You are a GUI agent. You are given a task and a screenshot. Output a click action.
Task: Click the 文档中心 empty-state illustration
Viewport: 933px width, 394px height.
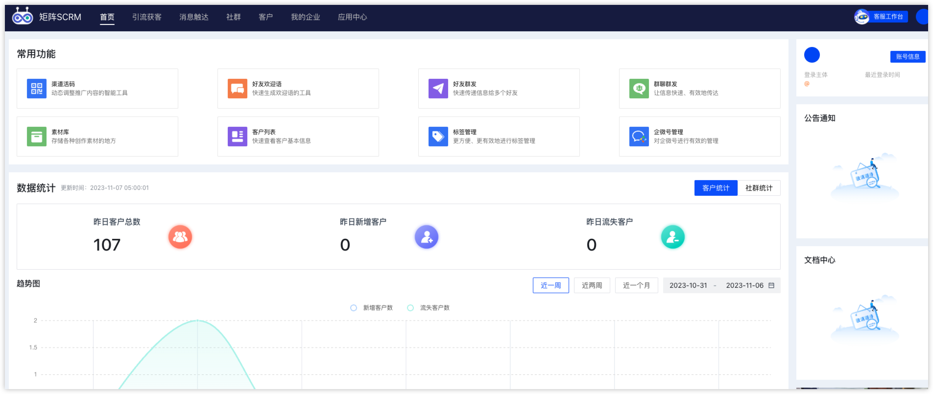pos(865,318)
